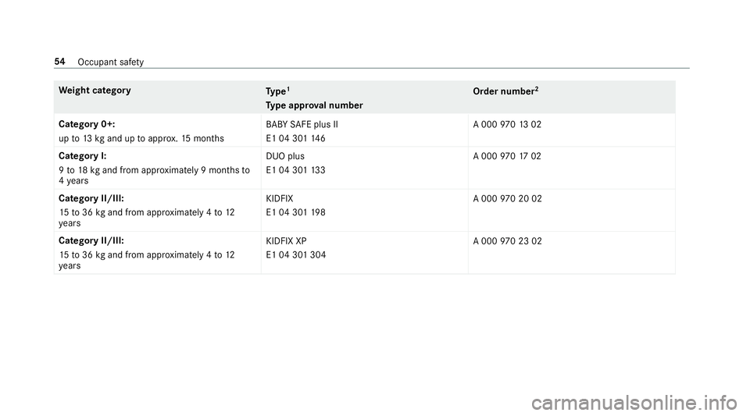This screenshot has width=750, height=416.
Task: Click the Type approval number column header
Action: 314,105
